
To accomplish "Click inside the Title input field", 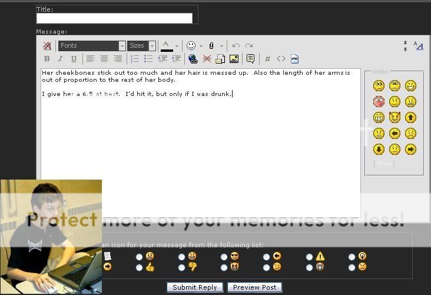I will tap(114, 18).
